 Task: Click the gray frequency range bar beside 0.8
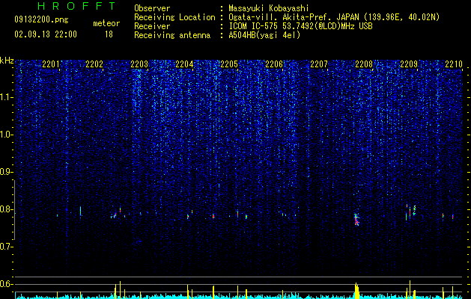[14, 210]
